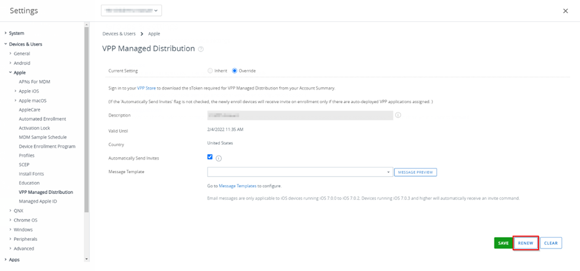Expand the Apple iOS node

15,91
